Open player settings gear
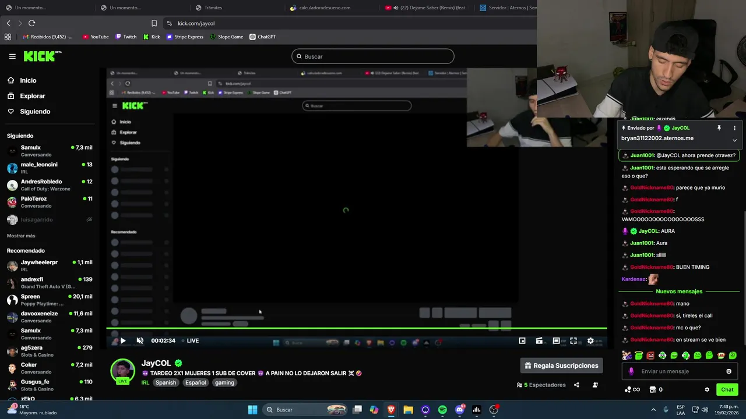 [x=590, y=340]
